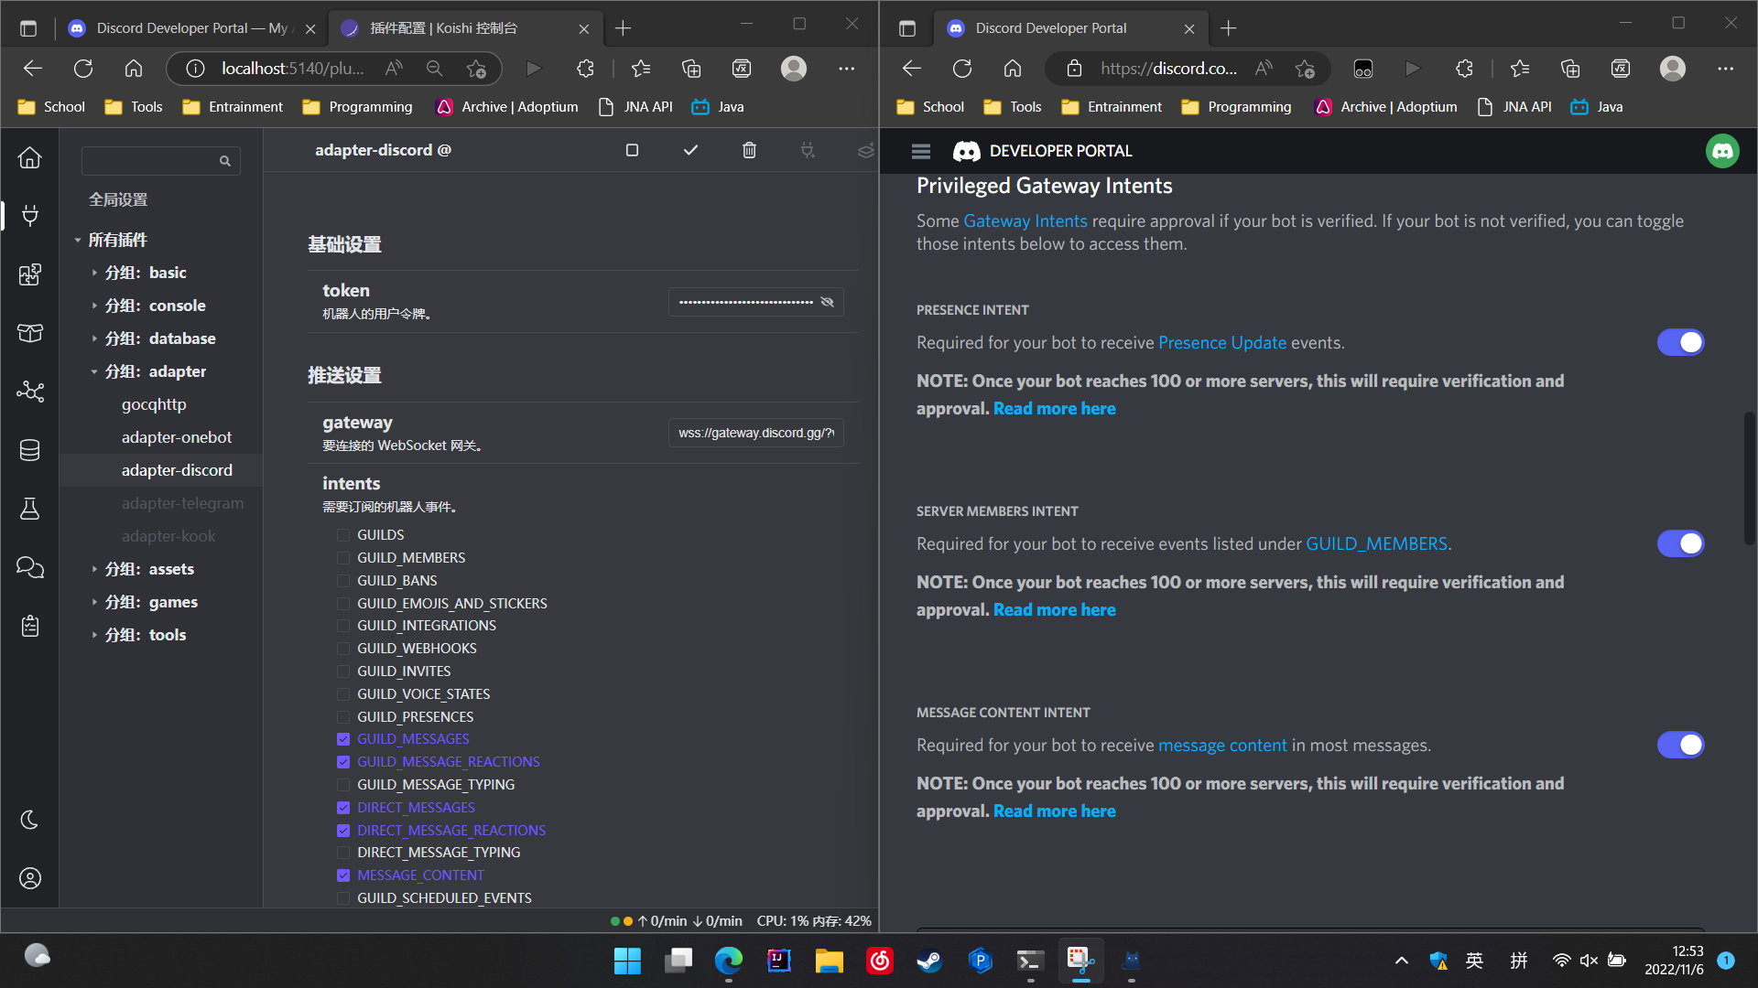Click the checkmark save icon in plugin header
Image resolution: width=1758 pixels, height=988 pixels.
(690, 150)
